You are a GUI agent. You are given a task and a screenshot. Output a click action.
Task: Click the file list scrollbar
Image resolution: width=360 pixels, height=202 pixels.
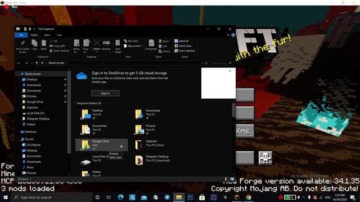(234, 110)
